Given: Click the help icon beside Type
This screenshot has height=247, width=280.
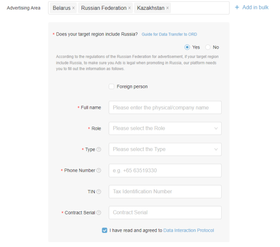Looking at the screenshot, I should pyautogui.click(x=98, y=149).
